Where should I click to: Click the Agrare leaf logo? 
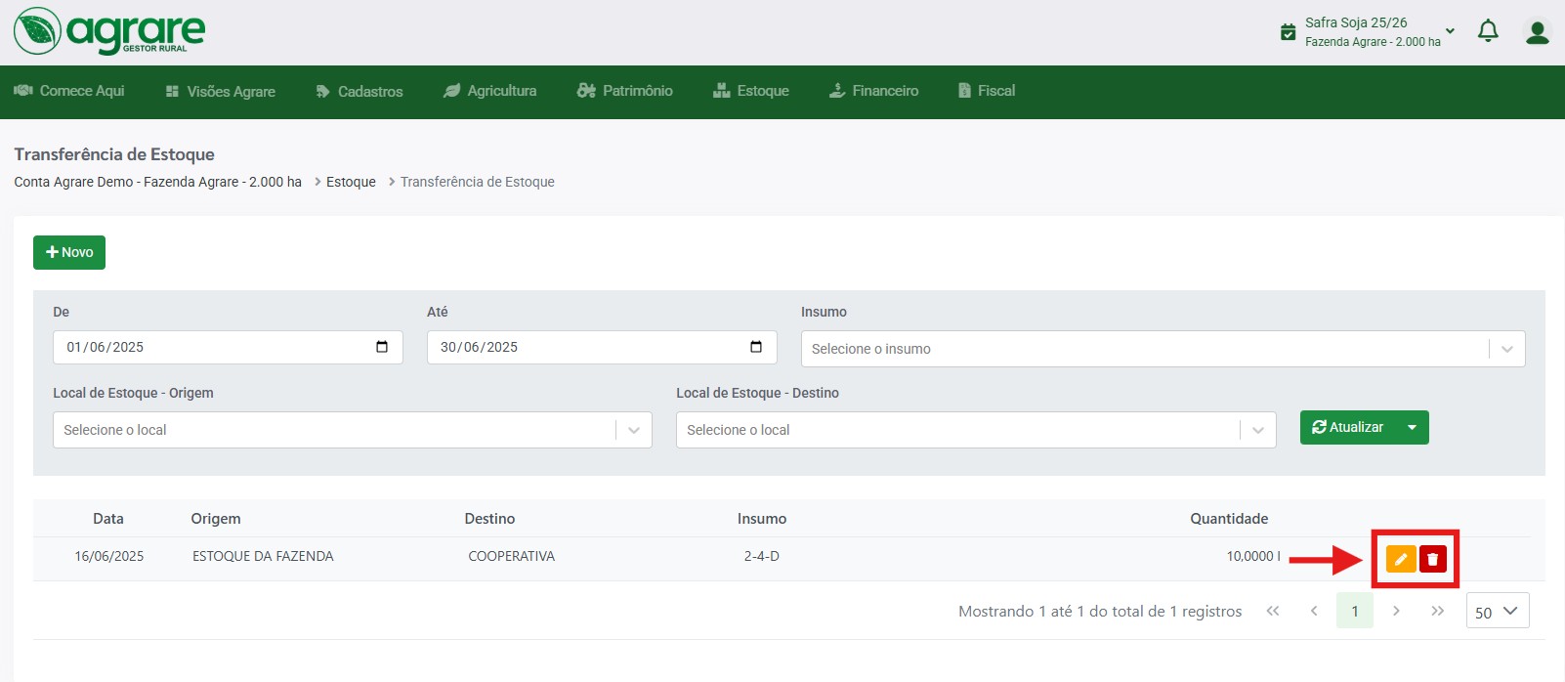point(38,31)
